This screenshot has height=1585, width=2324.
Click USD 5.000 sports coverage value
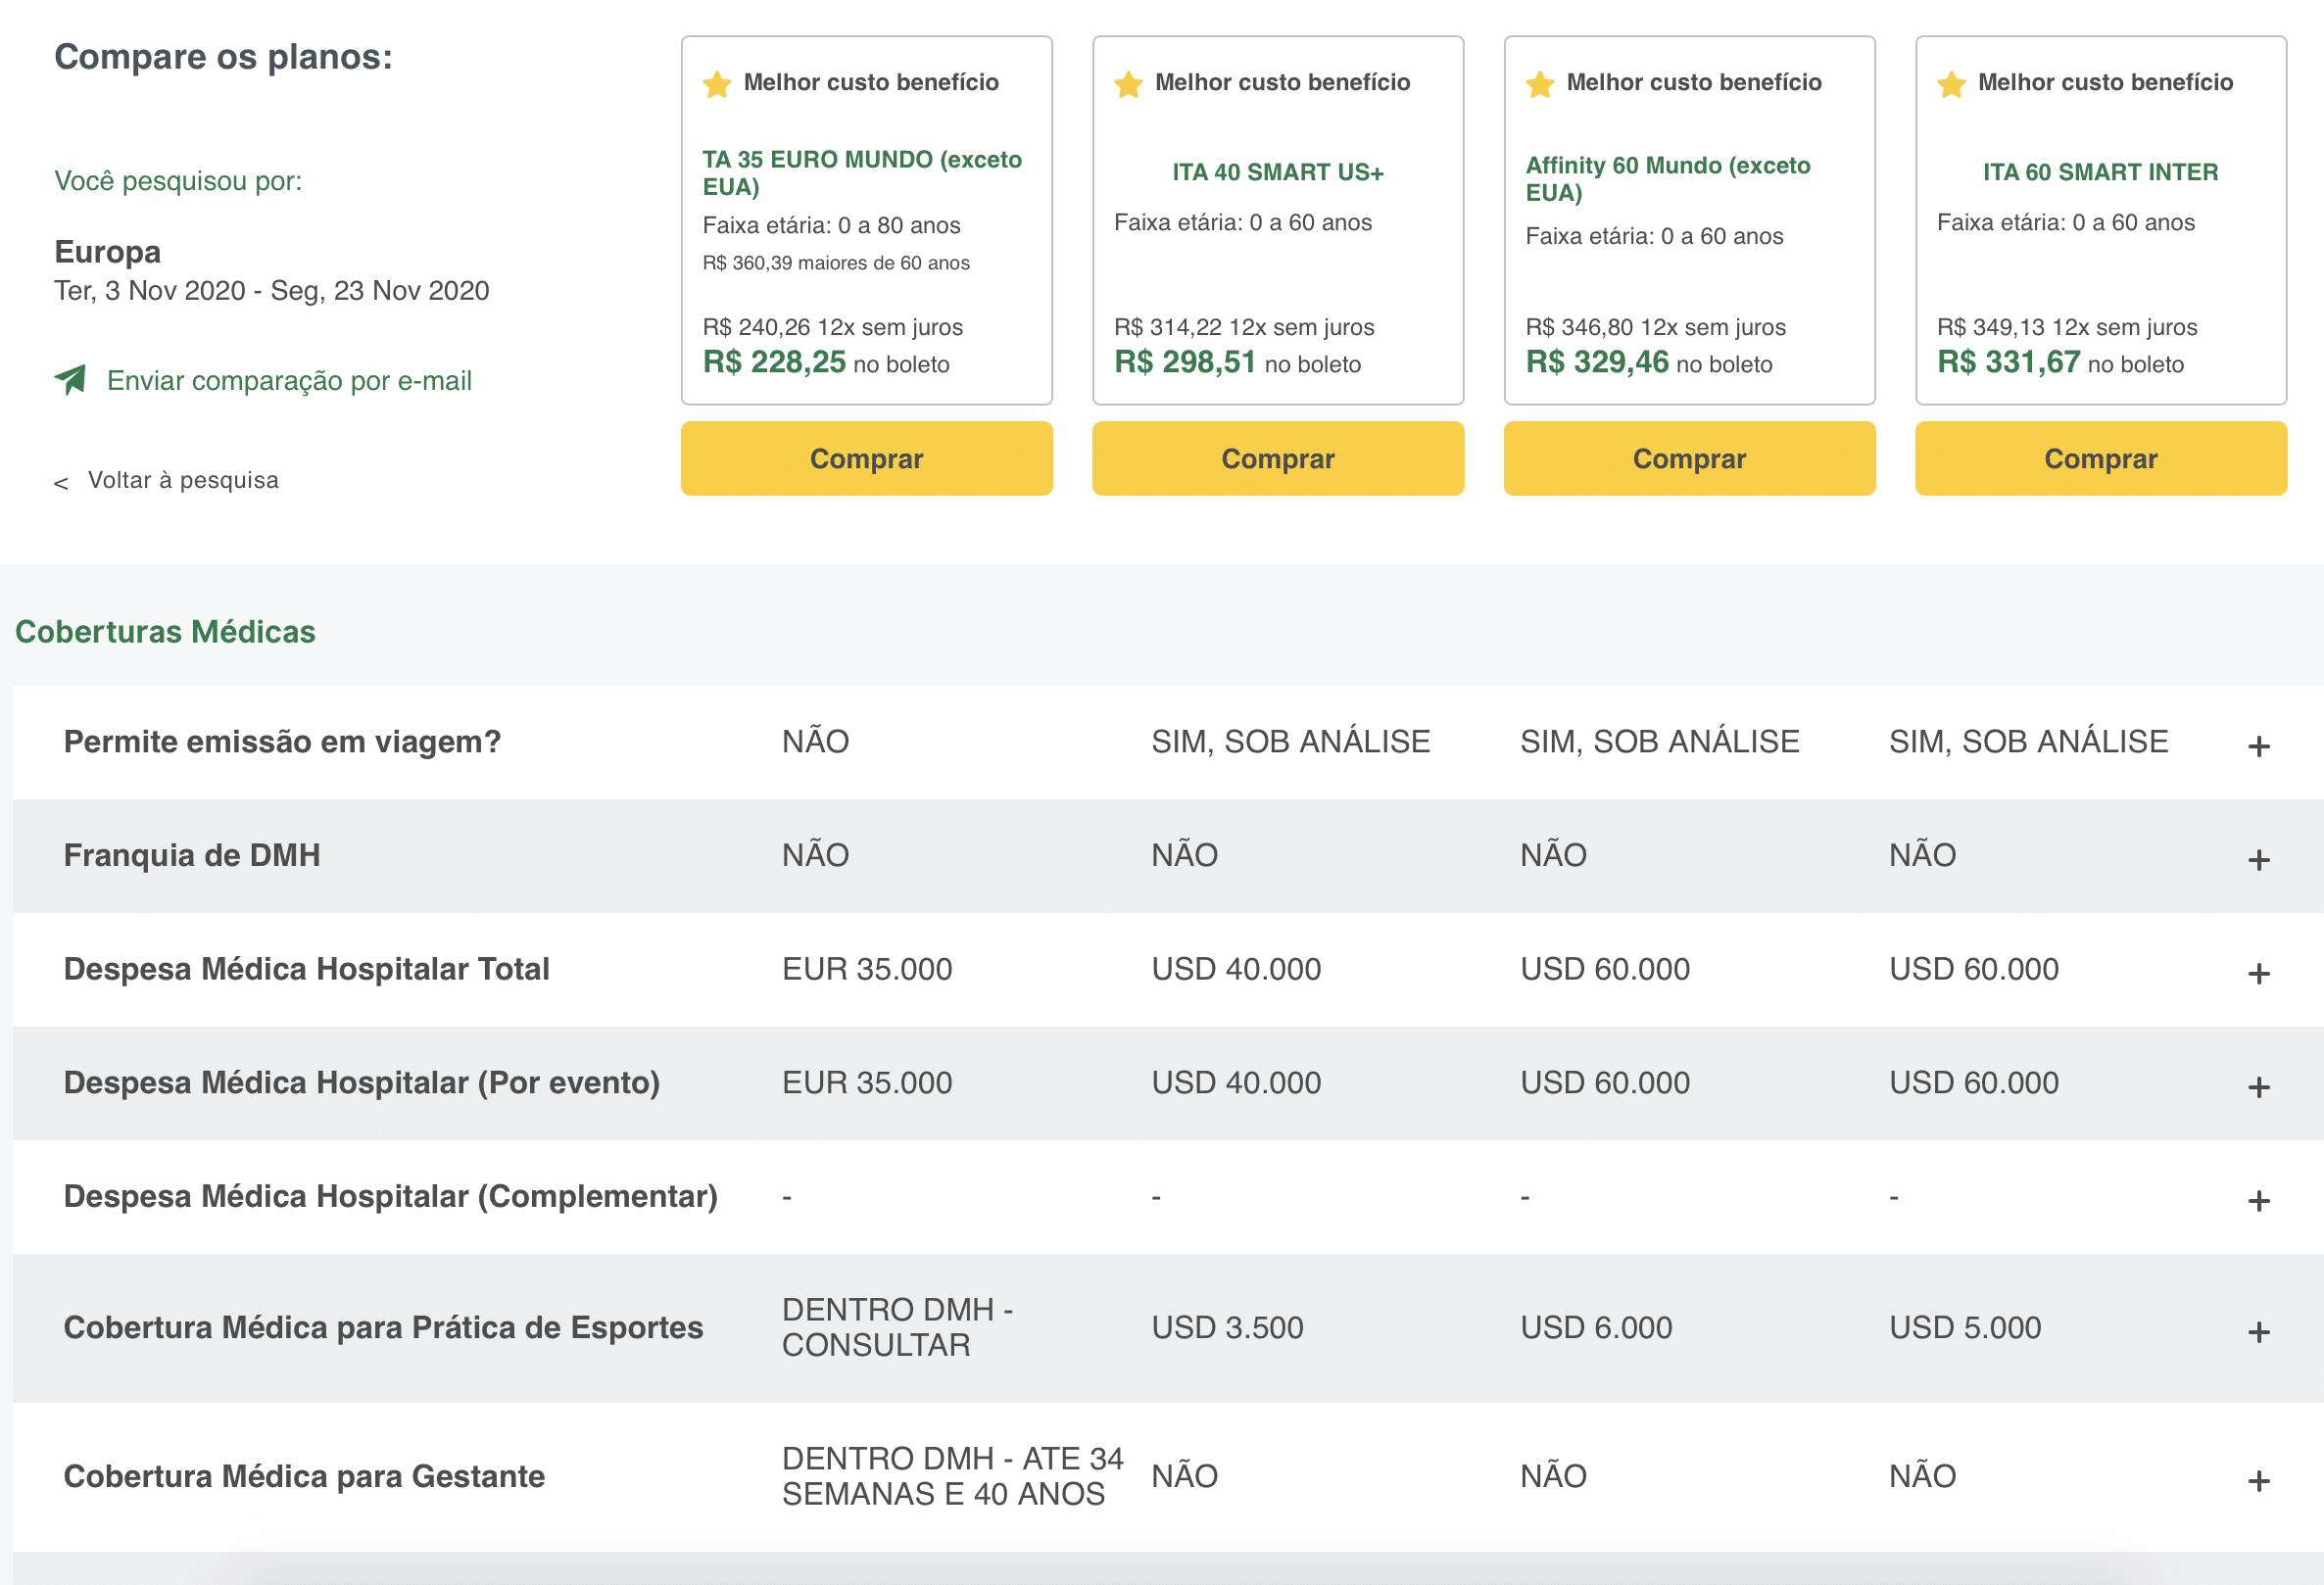click(x=1965, y=1327)
